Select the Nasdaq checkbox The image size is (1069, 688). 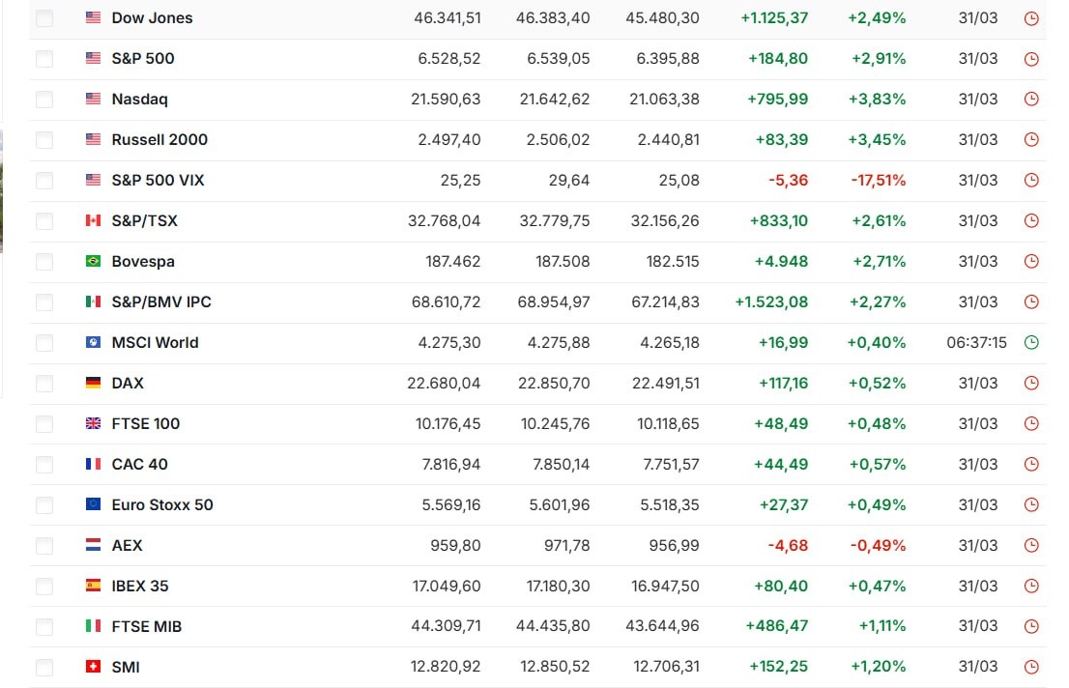tap(44, 100)
